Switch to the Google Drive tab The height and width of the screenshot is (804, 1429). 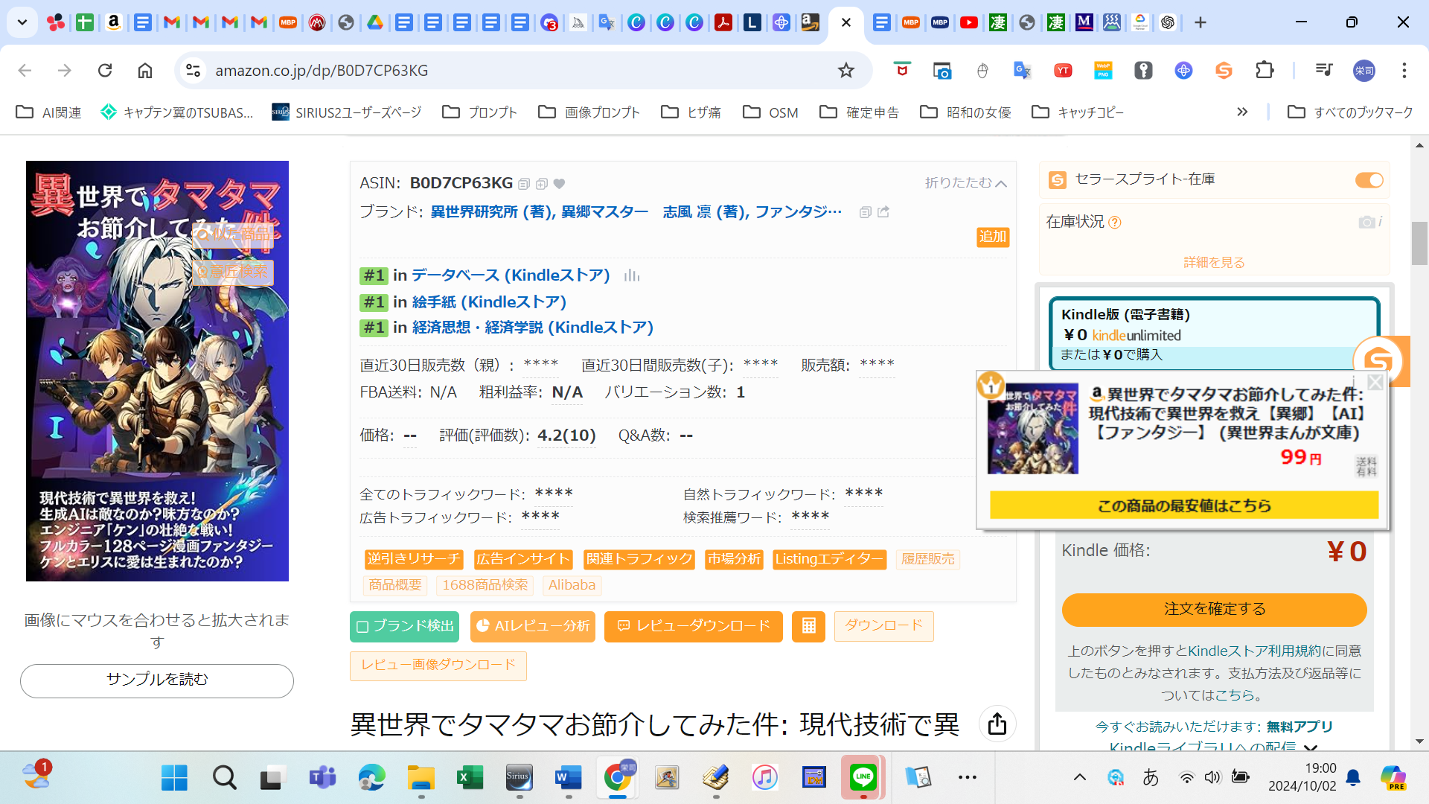tap(375, 22)
